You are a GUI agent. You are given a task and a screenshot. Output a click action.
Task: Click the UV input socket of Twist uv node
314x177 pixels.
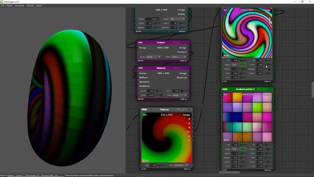coord(141,115)
